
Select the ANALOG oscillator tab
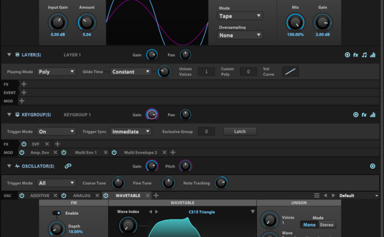point(82,196)
